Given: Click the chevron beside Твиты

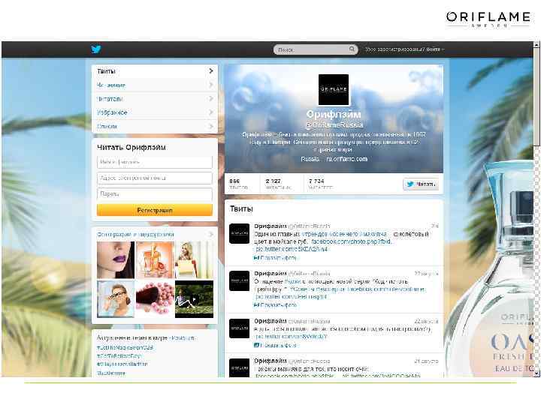Looking at the screenshot, I should tap(211, 71).
